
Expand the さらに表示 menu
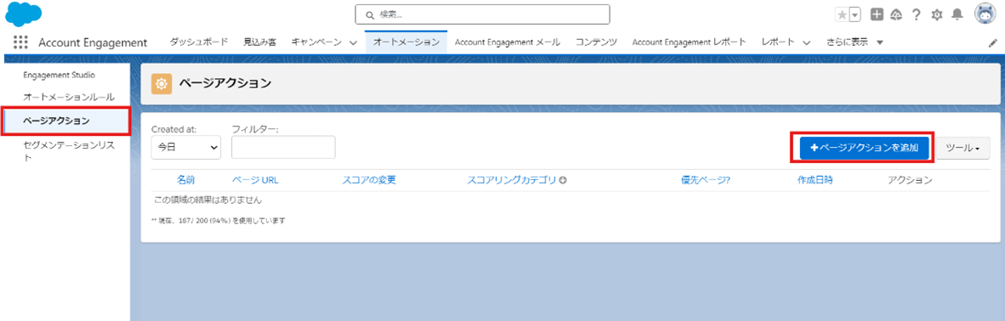[855, 42]
